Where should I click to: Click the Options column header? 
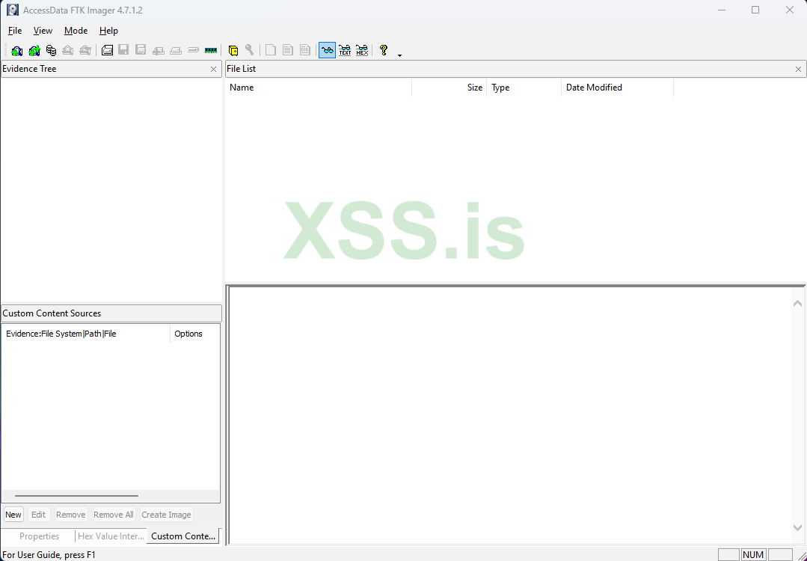[195, 334]
